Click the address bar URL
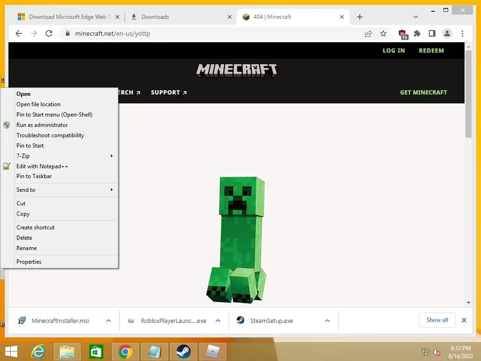This screenshot has width=481, height=361. (x=113, y=33)
